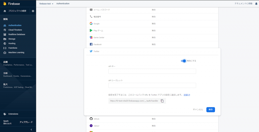
Task: Select the callback URL text
Action: pyautogui.click(x=134, y=101)
